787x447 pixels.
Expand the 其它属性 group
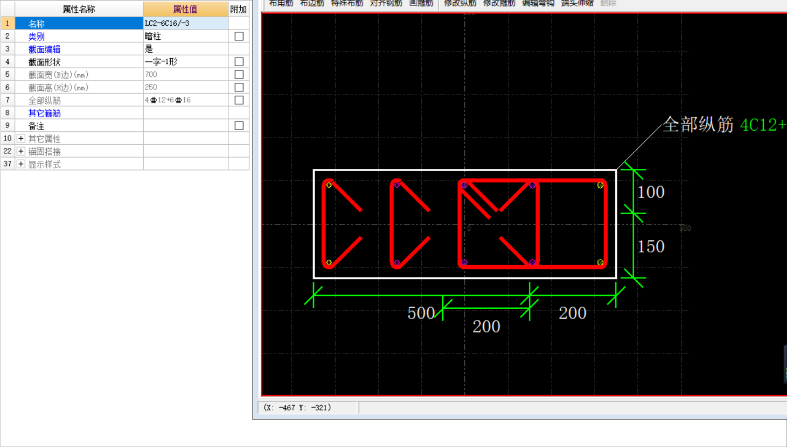pos(21,139)
